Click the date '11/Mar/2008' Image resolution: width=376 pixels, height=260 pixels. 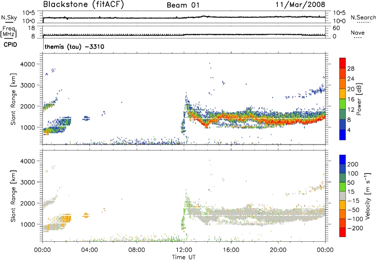click(x=300, y=4)
